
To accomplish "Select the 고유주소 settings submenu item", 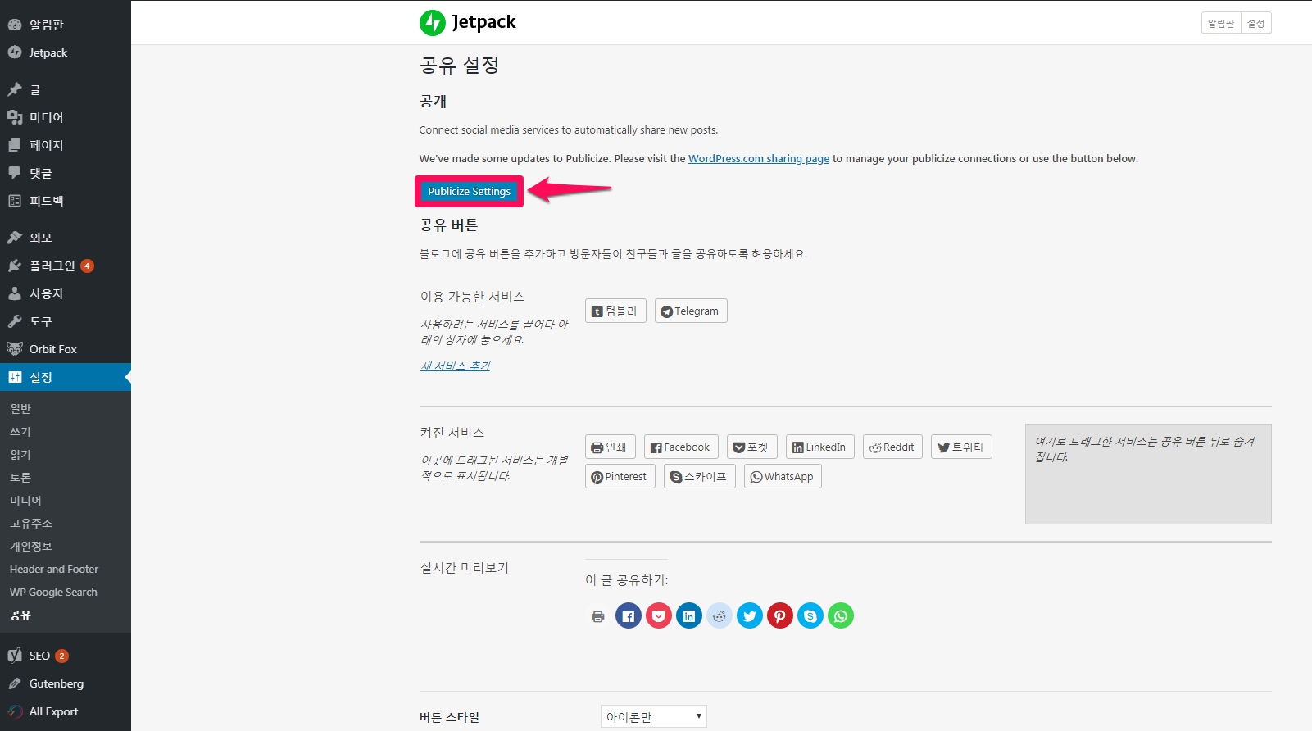I will pos(31,523).
